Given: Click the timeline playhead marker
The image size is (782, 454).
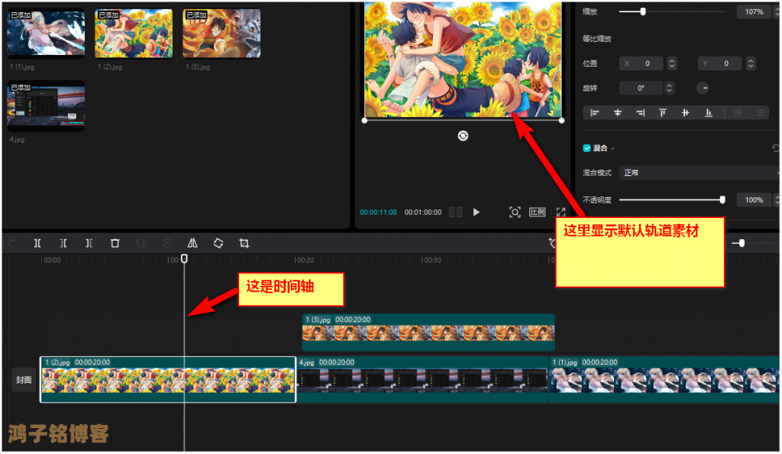Looking at the screenshot, I should pyautogui.click(x=184, y=258).
